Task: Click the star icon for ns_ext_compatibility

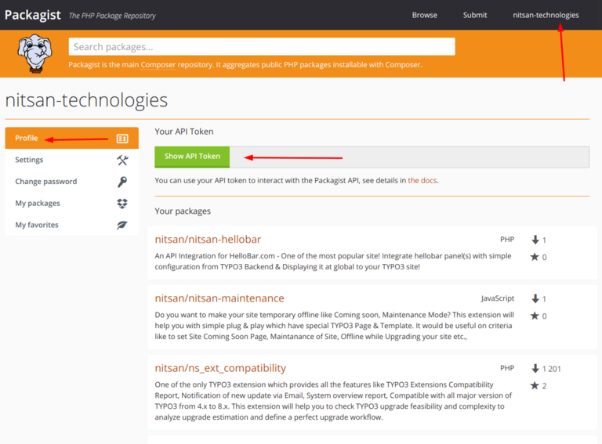Action: (535, 385)
